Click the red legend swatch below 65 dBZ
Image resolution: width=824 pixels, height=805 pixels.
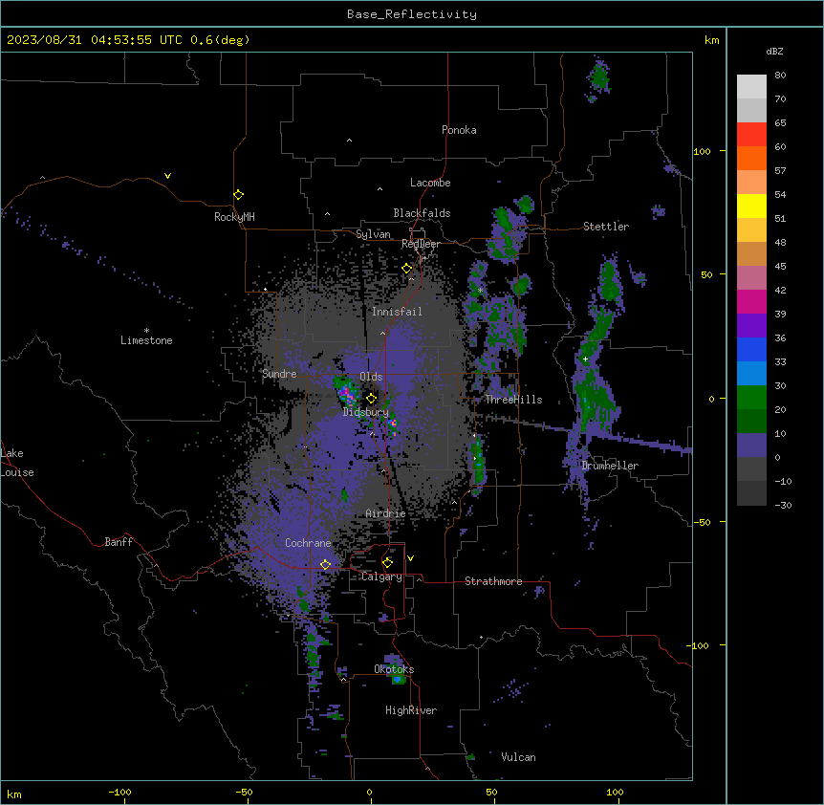pos(751,135)
